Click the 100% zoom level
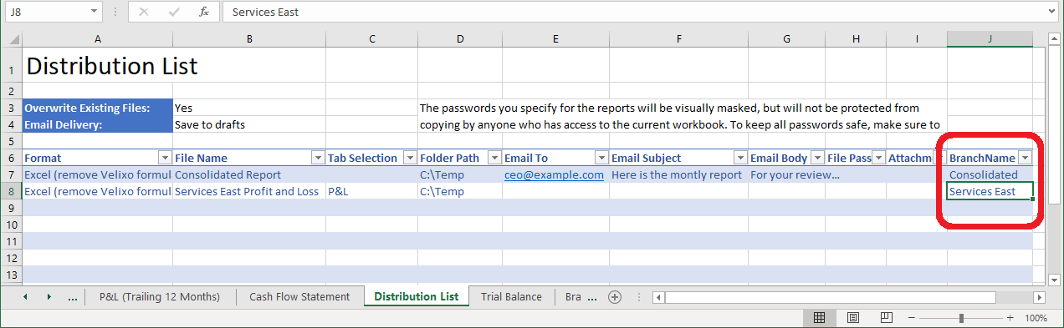This screenshot has width=1064, height=328. click(x=1036, y=318)
